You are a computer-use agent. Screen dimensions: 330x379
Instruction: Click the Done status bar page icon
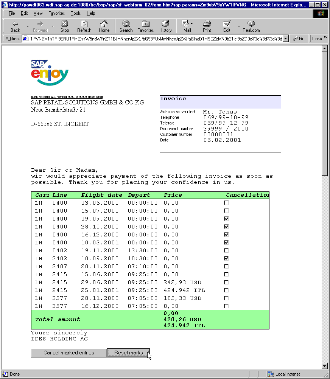tap(5, 374)
